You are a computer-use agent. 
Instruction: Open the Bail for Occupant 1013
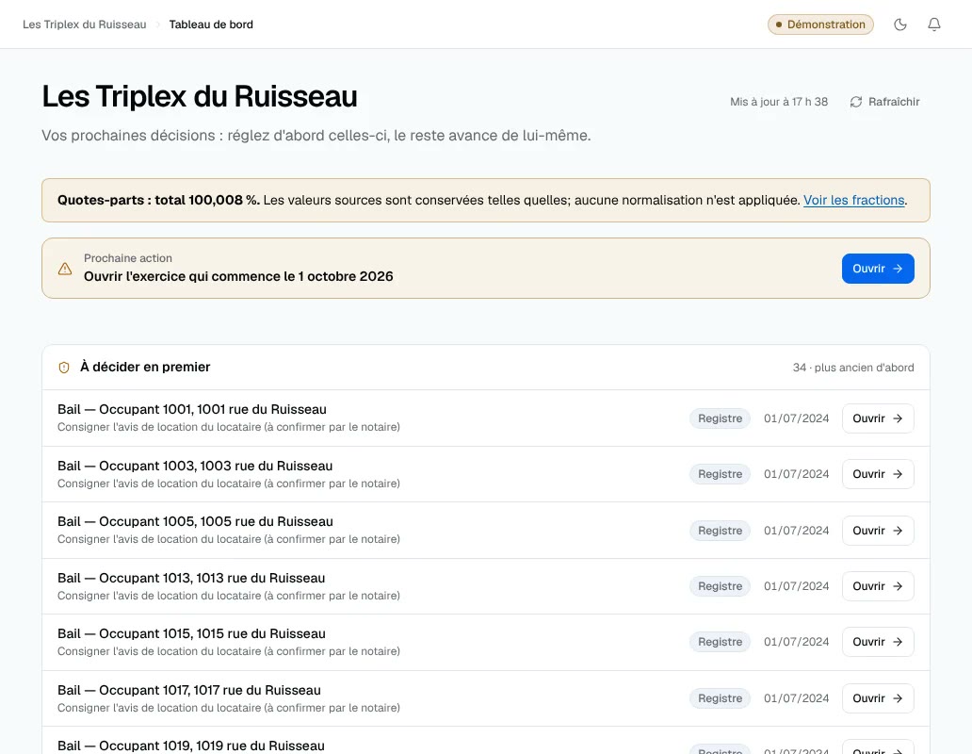[878, 586]
